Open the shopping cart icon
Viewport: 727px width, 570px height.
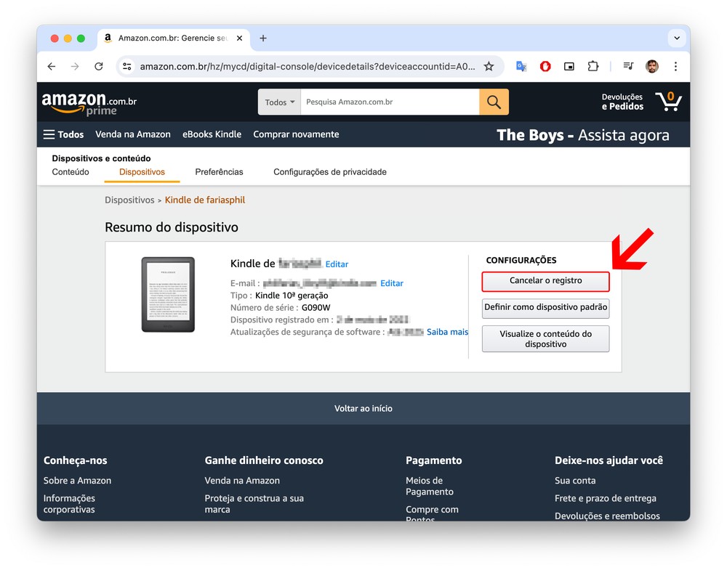[668, 102]
